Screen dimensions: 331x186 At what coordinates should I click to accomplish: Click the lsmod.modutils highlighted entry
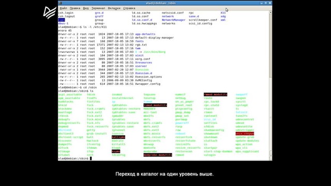coord(155,105)
